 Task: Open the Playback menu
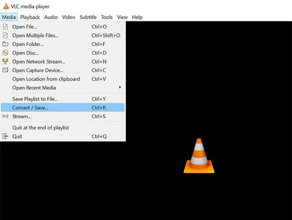click(30, 17)
